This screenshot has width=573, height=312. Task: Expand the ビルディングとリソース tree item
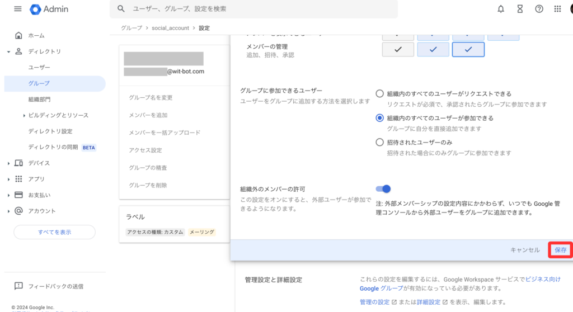[25, 116]
